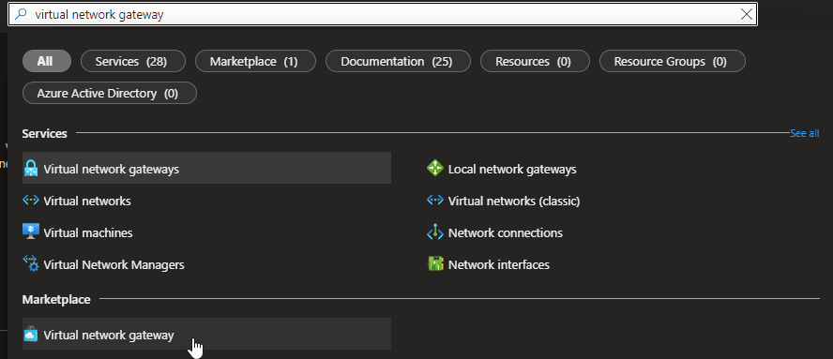Open Virtual networks service text
The height and width of the screenshot is (359, 833).
87,202
